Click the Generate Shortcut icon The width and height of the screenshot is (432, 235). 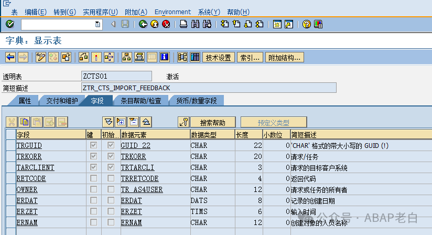(x=289, y=24)
